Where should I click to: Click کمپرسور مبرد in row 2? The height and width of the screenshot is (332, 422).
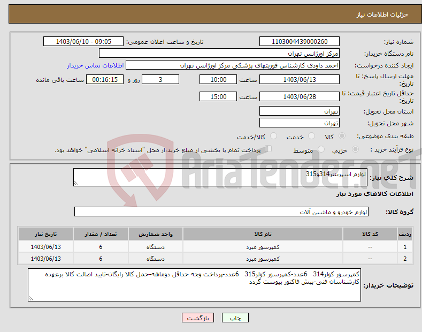[x=263, y=259]
